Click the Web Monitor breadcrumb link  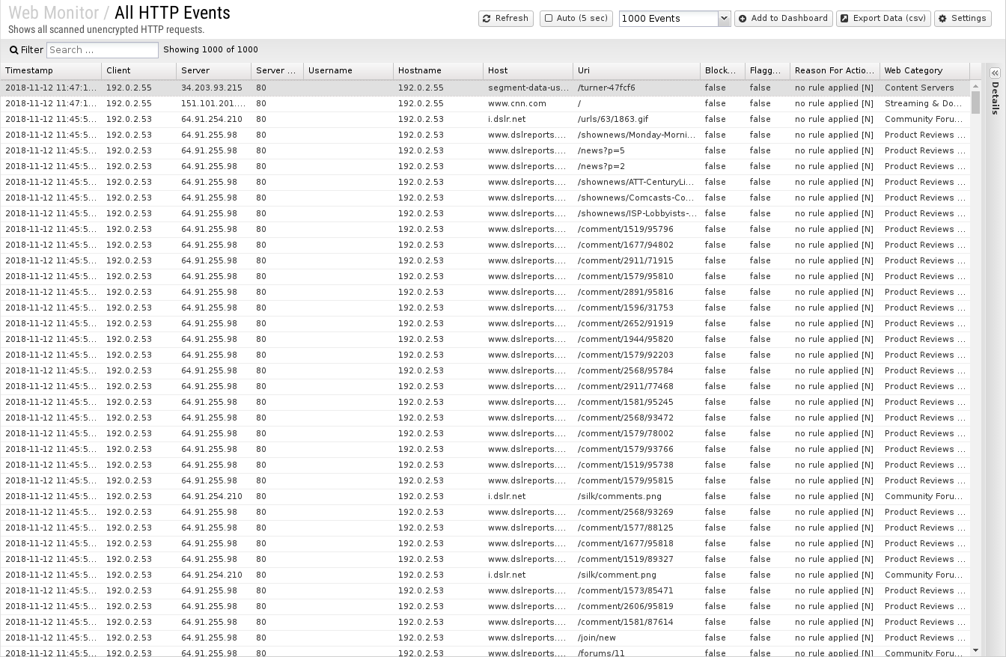(x=54, y=13)
